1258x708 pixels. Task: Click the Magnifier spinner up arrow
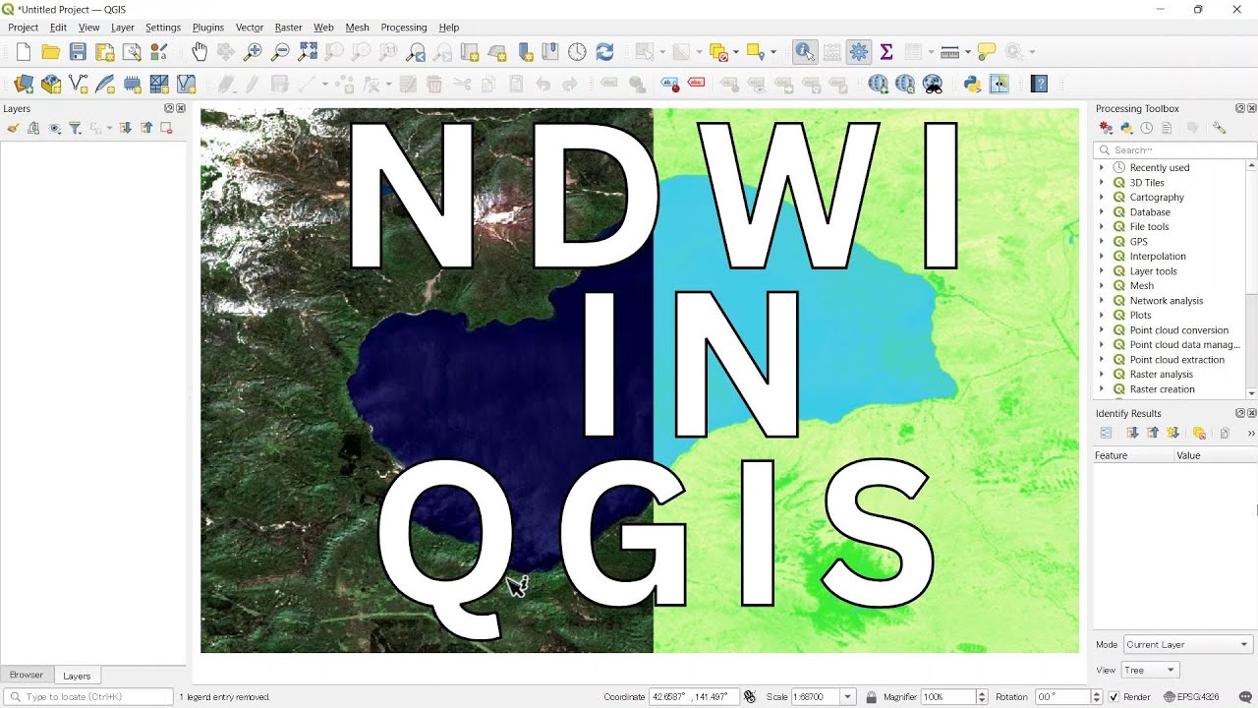[983, 693]
